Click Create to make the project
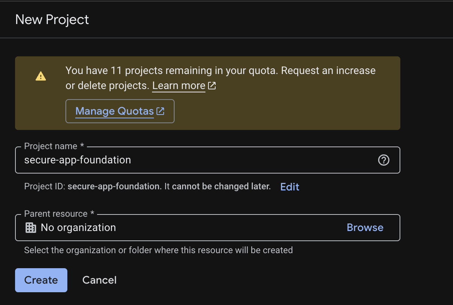Screen dimensions: 453x305 (x=41, y=280)
